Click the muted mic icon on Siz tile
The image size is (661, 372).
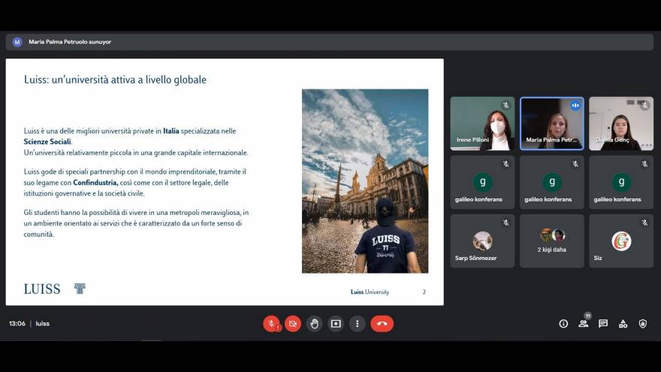pyautogui.click(x=644, y=222)
